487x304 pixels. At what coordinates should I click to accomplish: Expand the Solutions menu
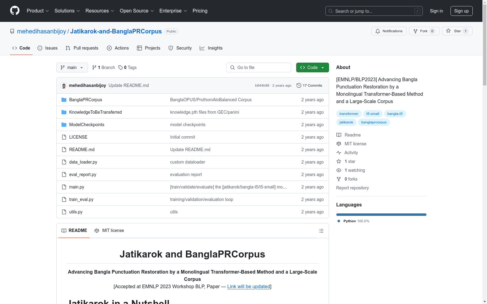[67, 11]
